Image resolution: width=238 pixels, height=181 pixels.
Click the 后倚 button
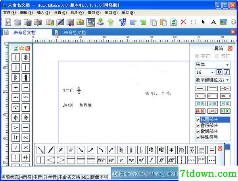coord(213,103)
